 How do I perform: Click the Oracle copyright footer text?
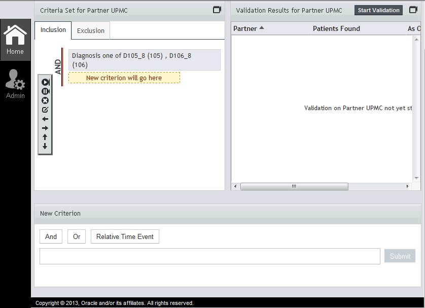coord(115,303)
